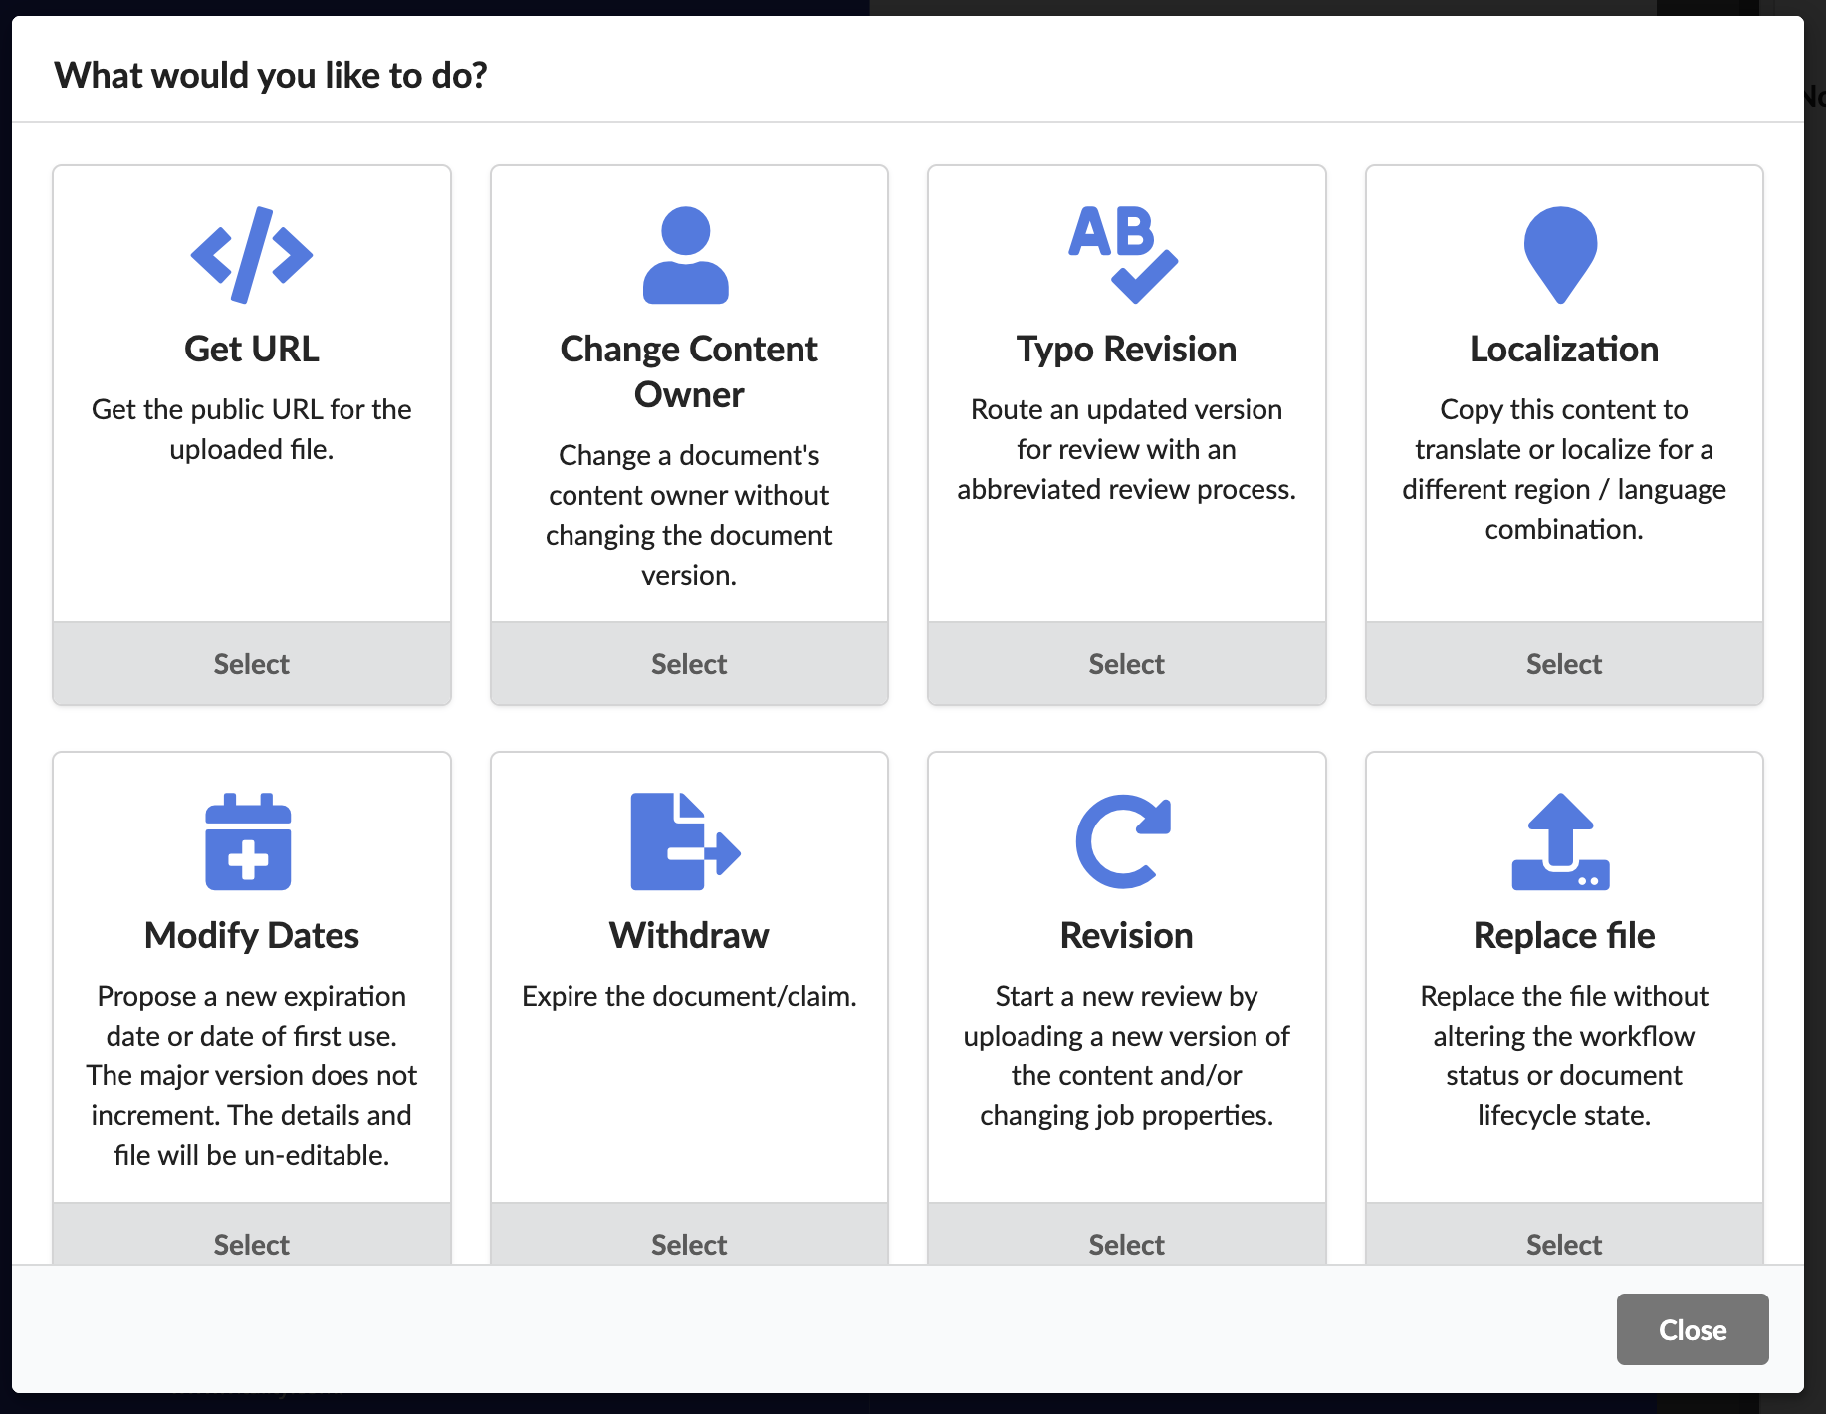Click the Modify Dates calendar plus icon

pyautogui.click(x=248, y=841)
